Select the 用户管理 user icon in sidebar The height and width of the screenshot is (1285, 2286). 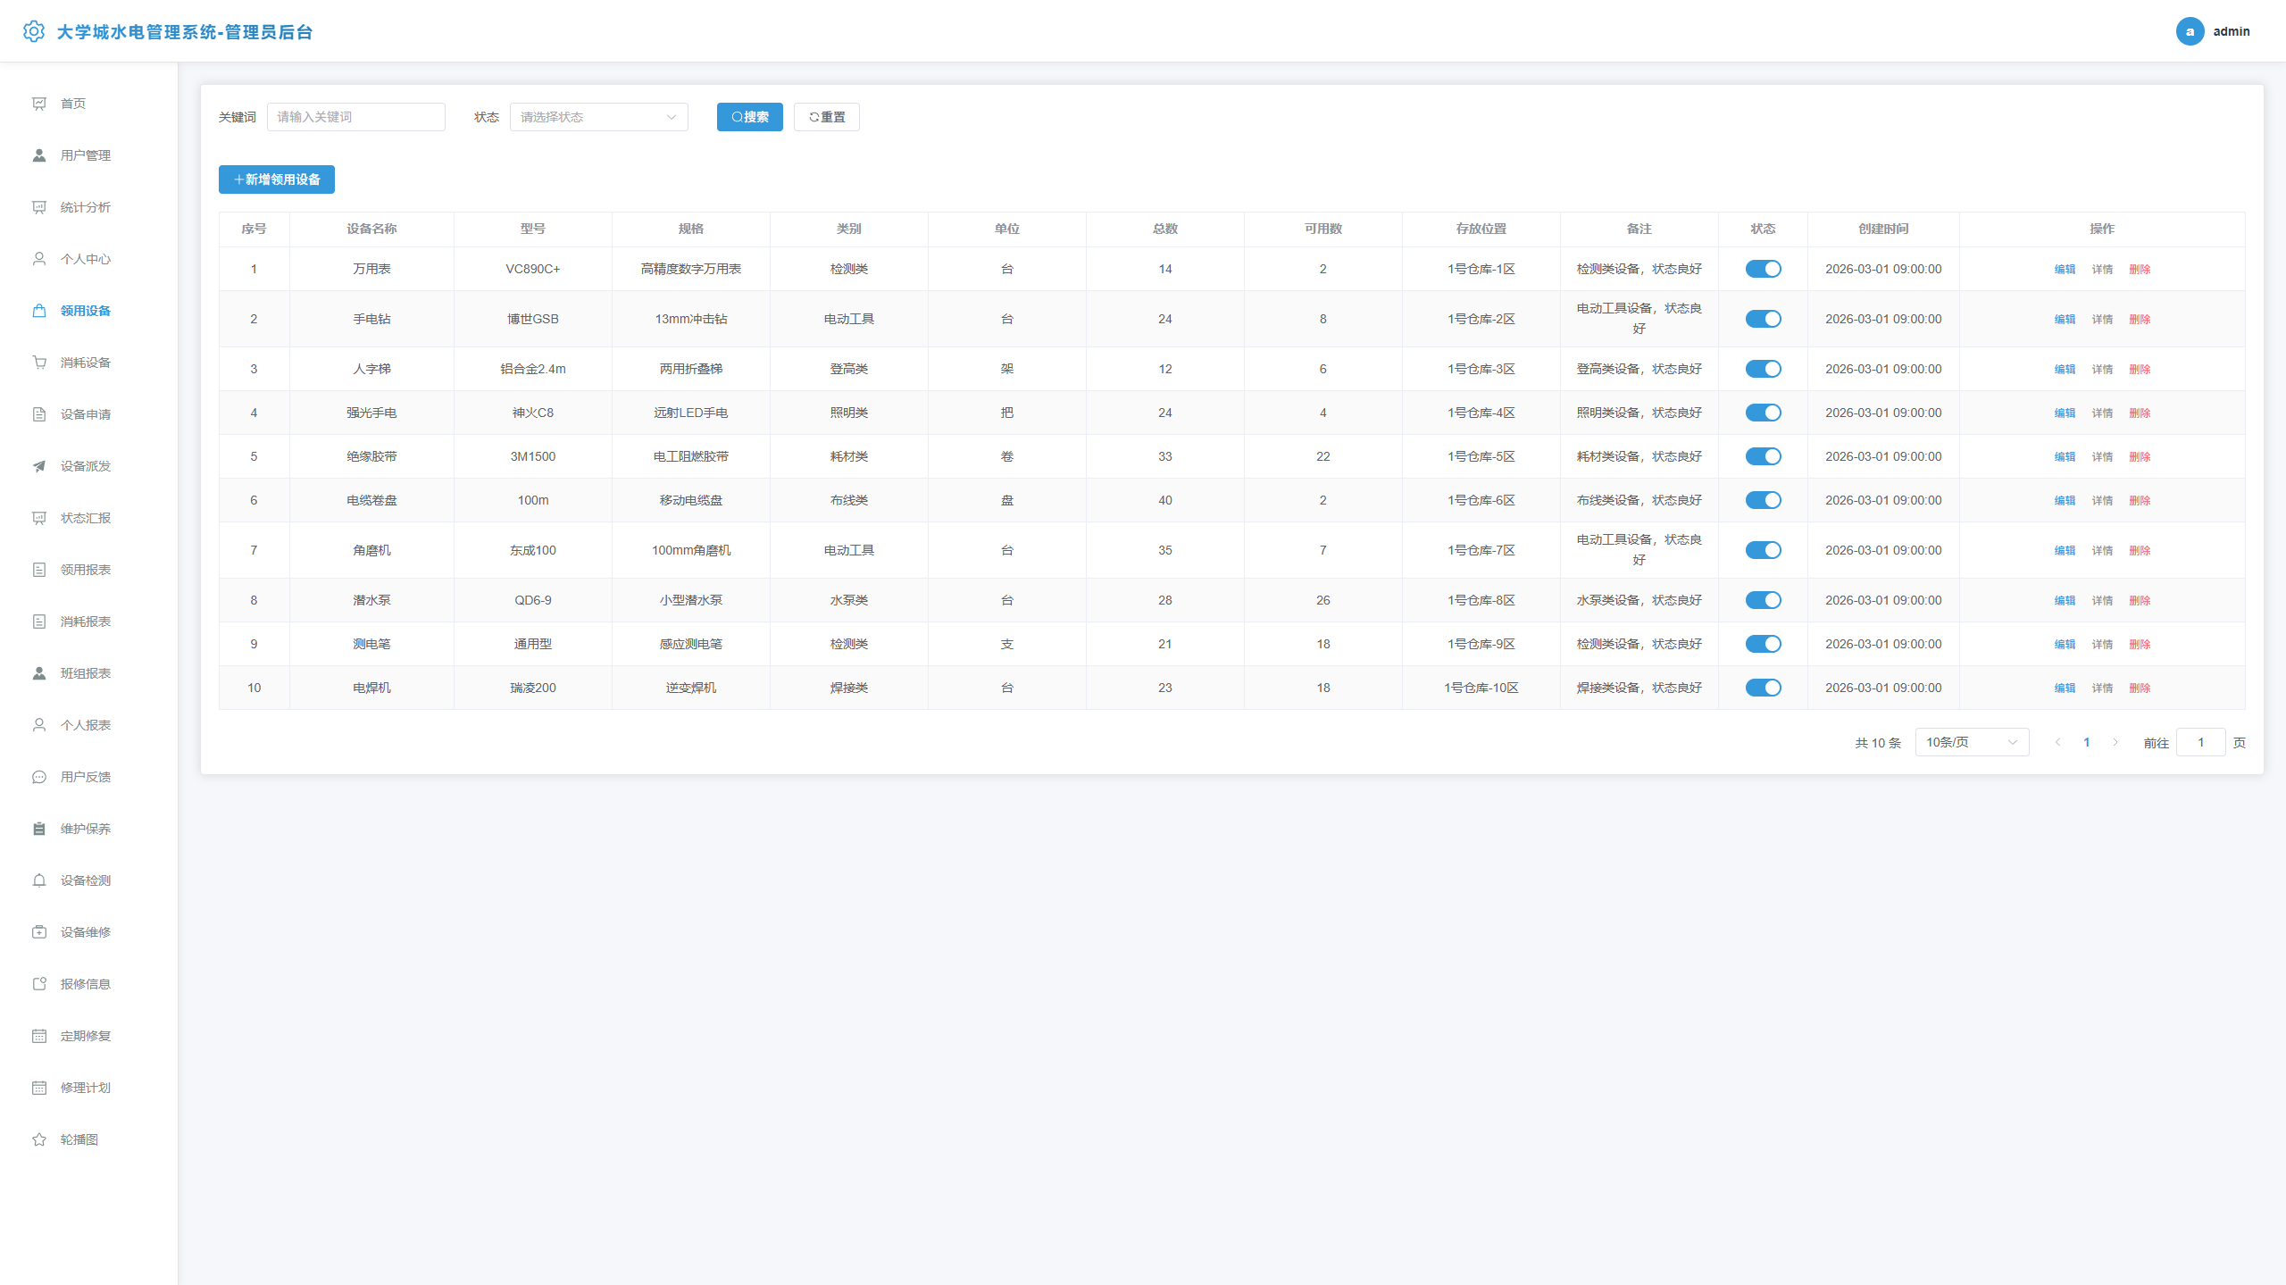click(39, 155)
